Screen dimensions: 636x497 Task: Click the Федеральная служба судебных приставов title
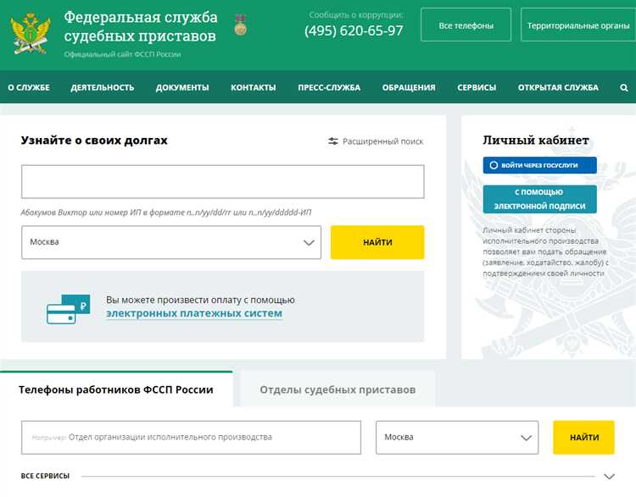pos(140,26)
